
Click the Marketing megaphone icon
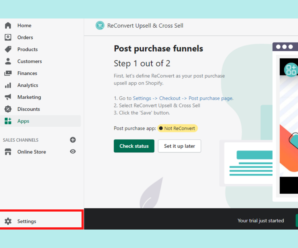tap(8, 97)
